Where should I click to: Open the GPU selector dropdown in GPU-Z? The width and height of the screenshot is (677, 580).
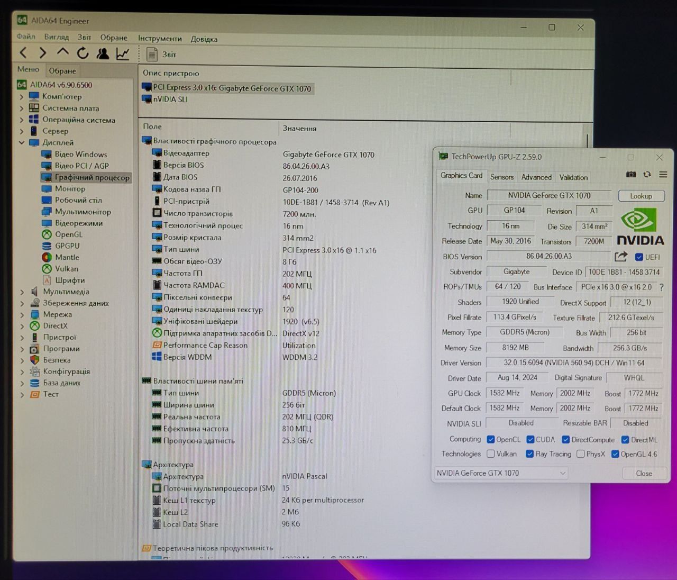pos(500,473)
